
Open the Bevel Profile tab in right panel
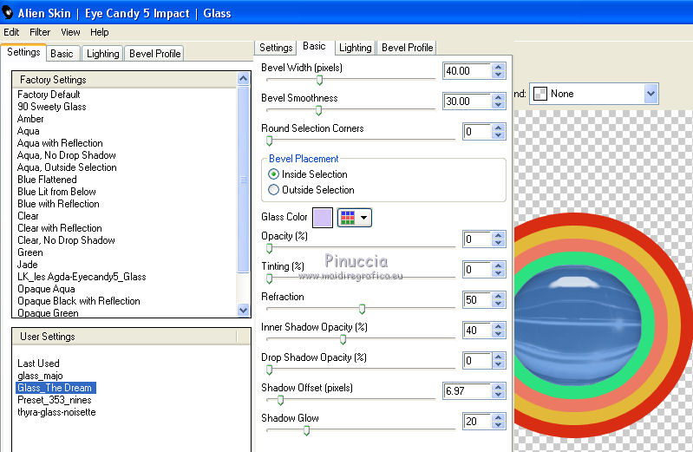[407, 48]
